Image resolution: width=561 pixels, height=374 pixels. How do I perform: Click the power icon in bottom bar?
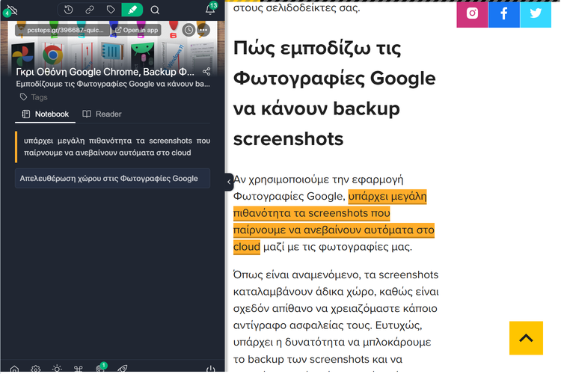211,369
